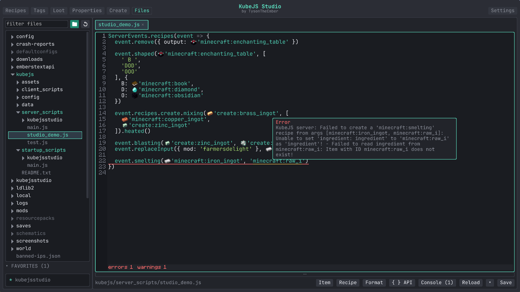
Task: Refresh the file tree with reload icon
Action: click(x=85, y=24)
